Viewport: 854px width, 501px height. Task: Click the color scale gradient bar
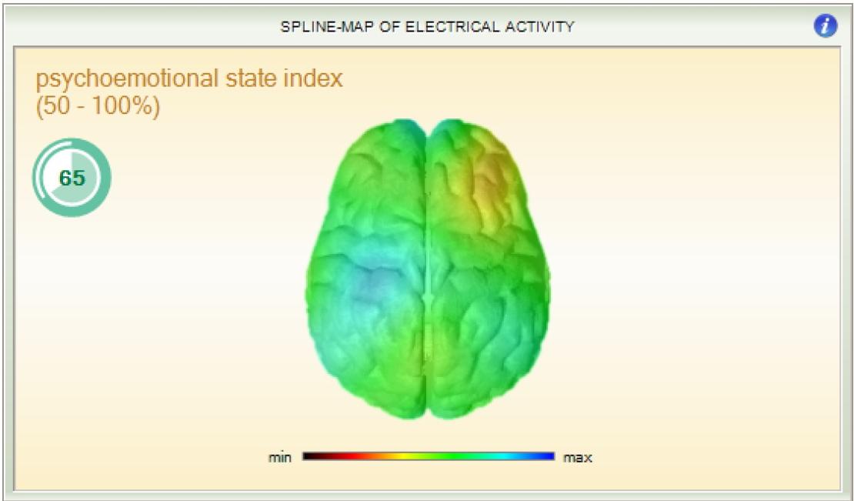point(429,455)
